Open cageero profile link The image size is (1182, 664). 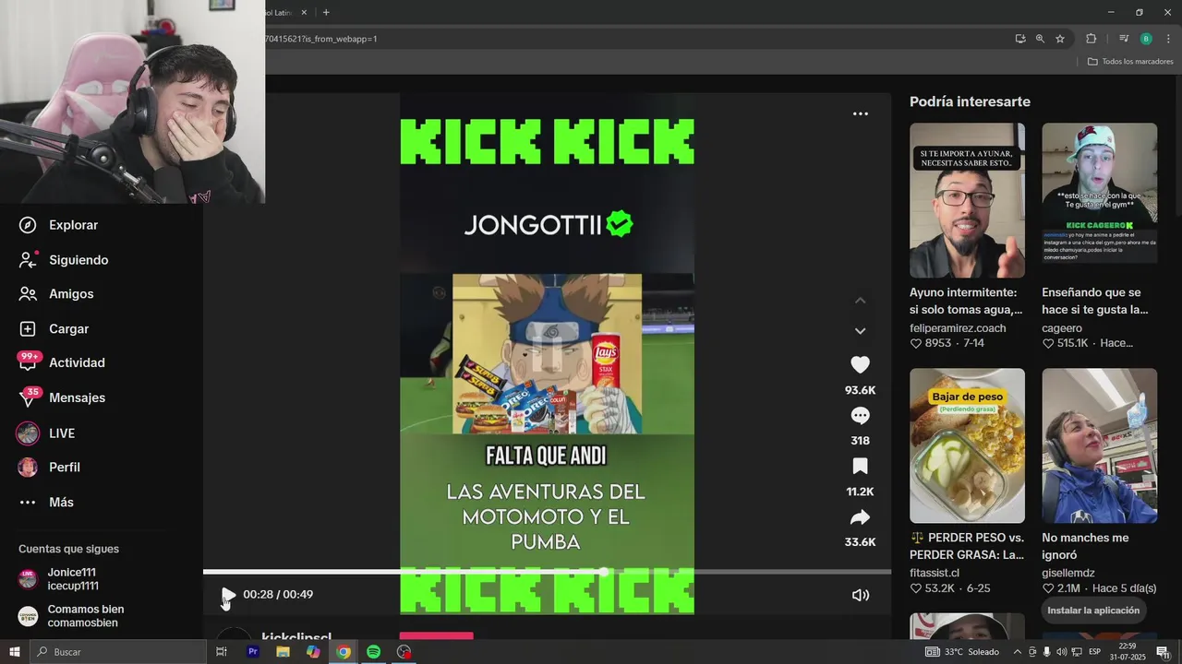[1062, 328]
